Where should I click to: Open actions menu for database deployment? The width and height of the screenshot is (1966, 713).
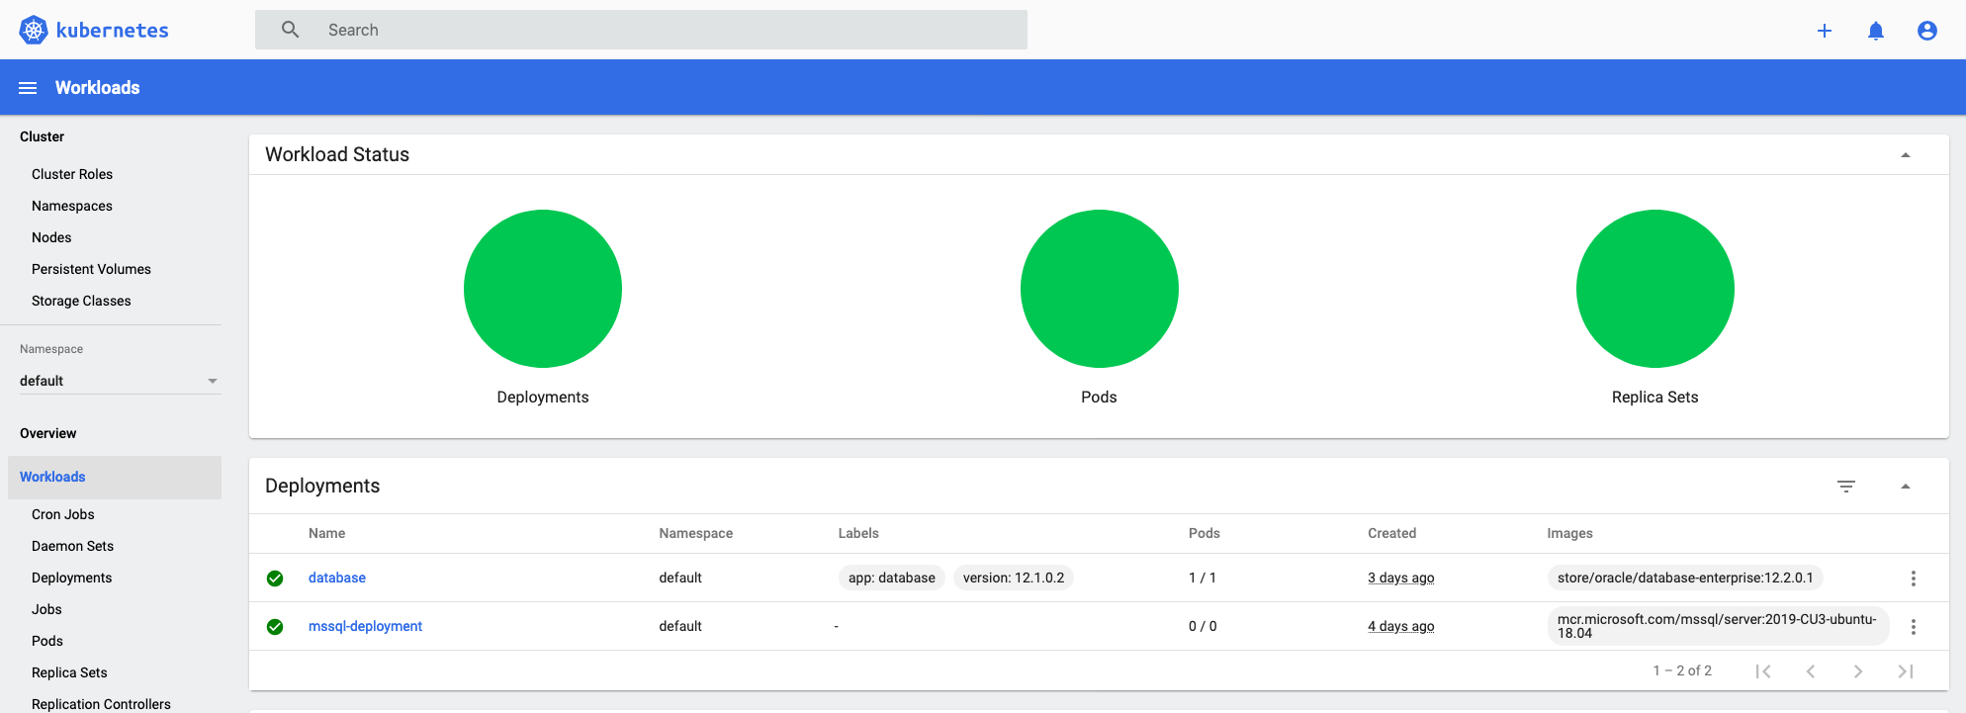click(x=1914, y=579)
